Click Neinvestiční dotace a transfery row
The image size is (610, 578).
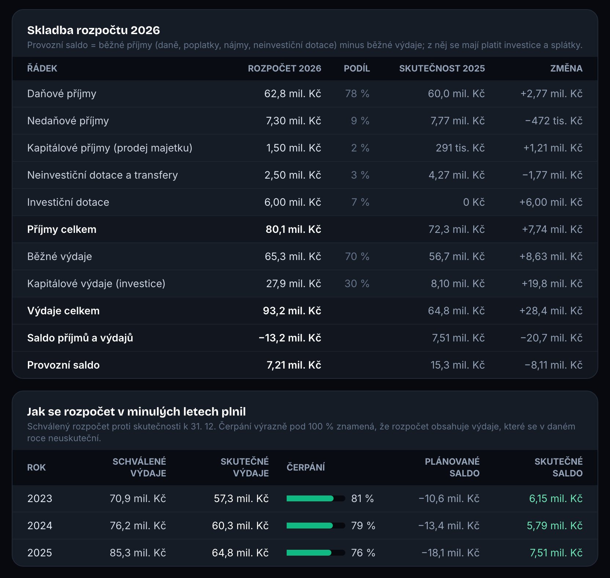(x=305, y=175)
